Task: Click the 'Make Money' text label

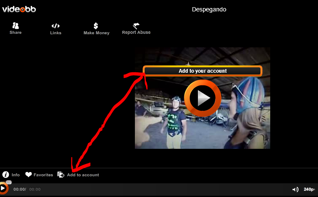Action: click(96, 33)
